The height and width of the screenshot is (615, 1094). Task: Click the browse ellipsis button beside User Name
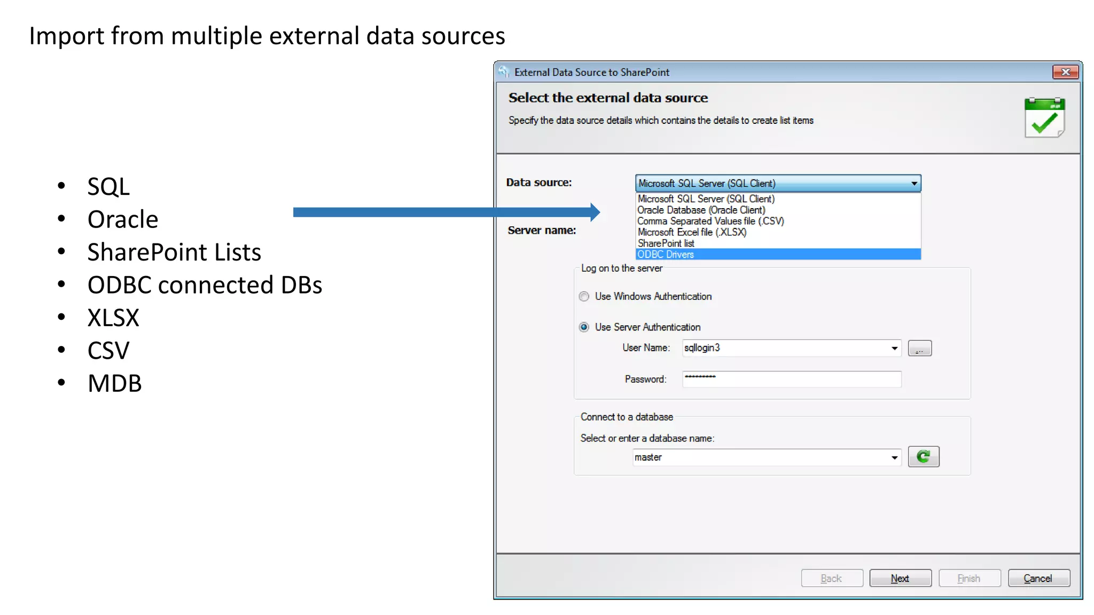point(919,349)
